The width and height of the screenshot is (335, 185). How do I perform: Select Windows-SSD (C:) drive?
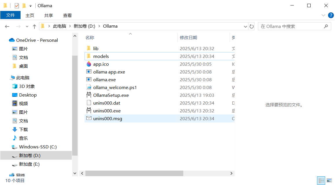(38, 147)
